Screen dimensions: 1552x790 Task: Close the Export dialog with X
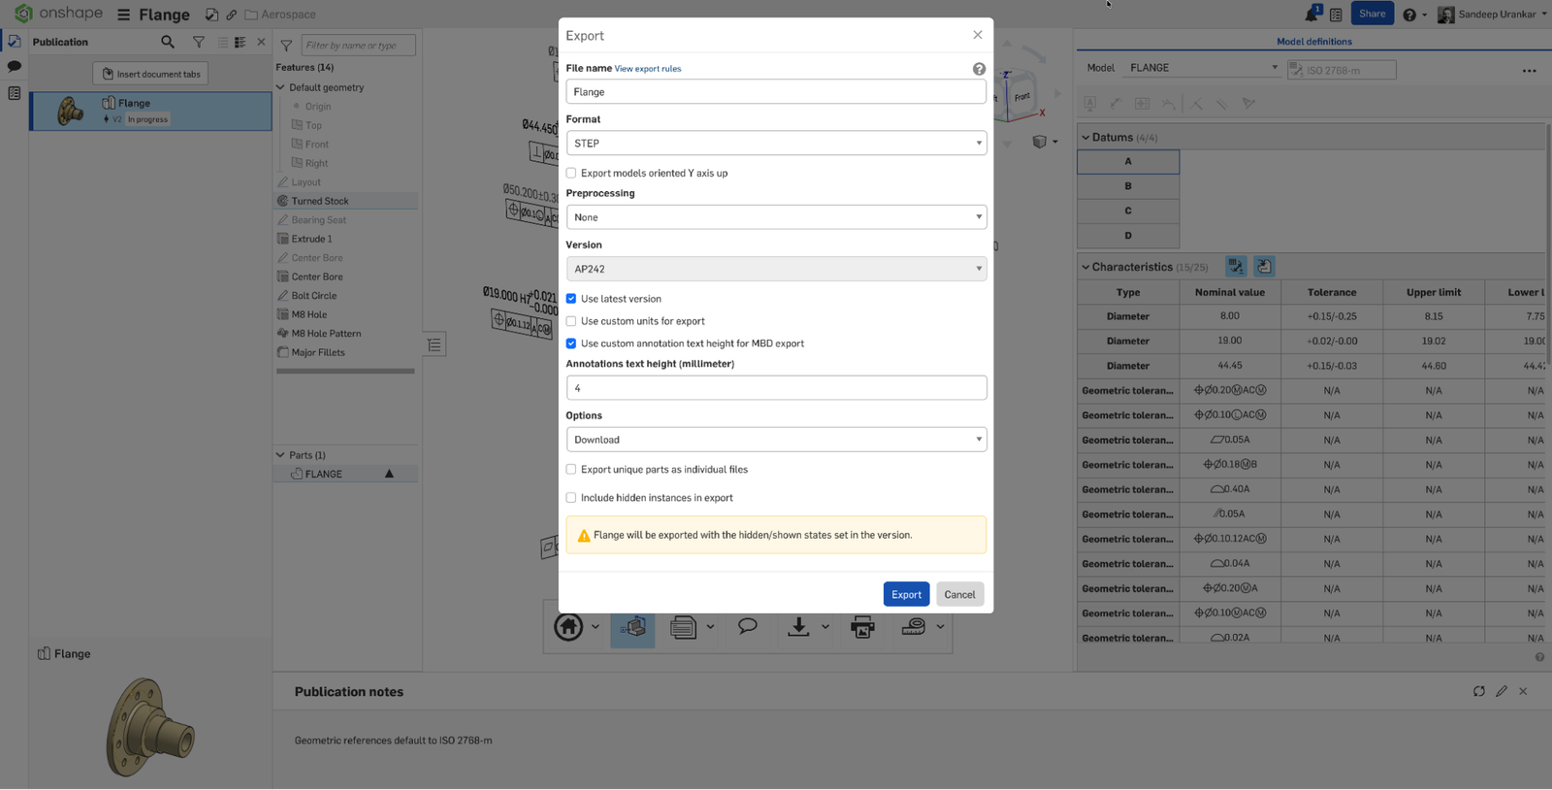coord(977,35)
